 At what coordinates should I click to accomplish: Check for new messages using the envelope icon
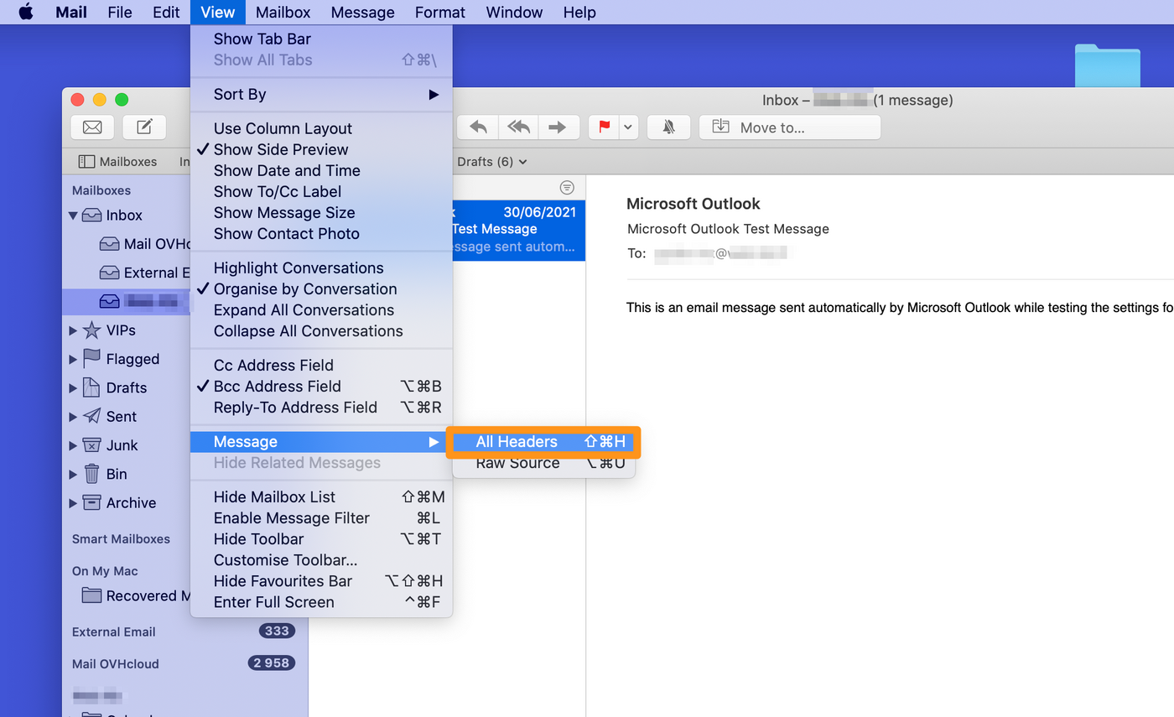tap(92, 127)
